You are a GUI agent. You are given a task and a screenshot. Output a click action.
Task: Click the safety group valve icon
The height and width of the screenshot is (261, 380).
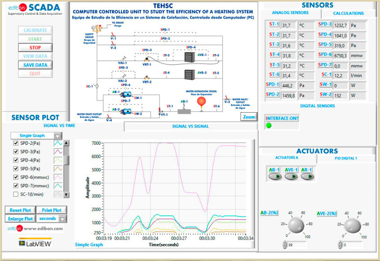(x=97, y=28)
